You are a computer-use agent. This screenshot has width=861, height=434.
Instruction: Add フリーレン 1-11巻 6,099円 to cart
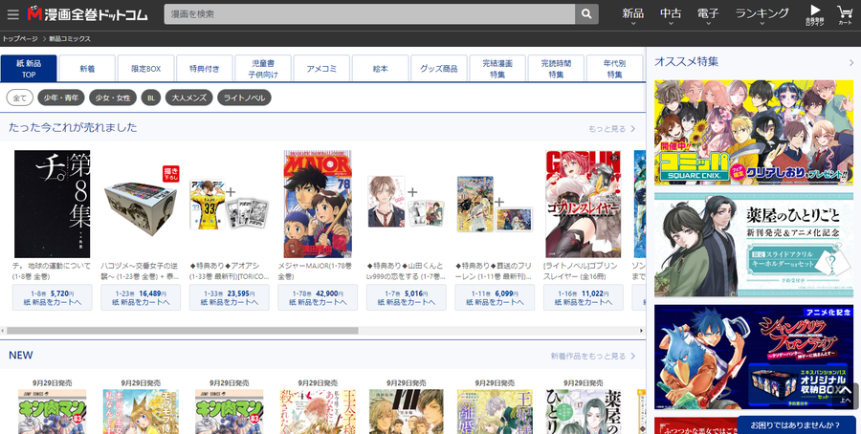(495, 297)
